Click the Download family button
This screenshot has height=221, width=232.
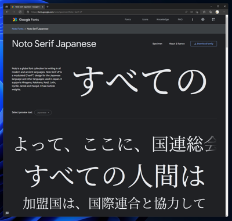pyautogui.click(x=204, y=44)
